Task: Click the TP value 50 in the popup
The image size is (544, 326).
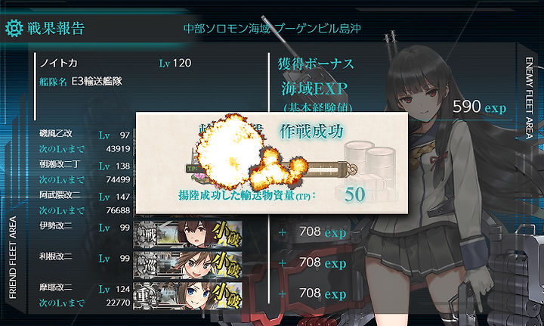Action: click(355, 194)
